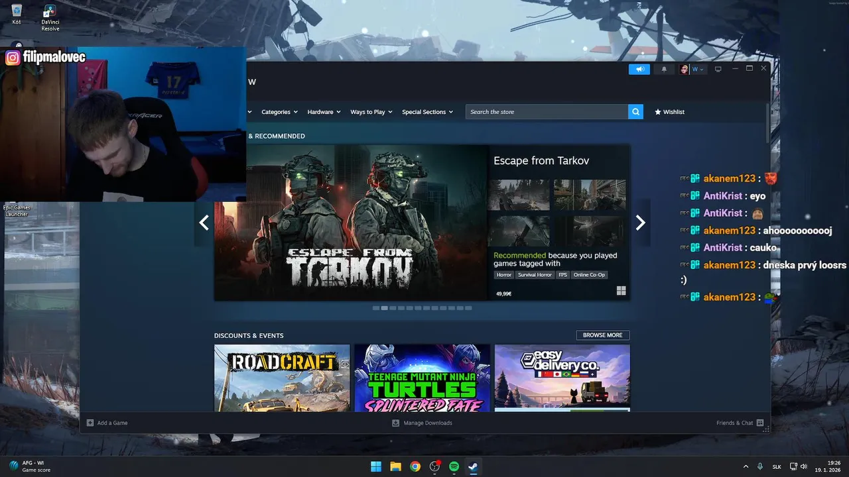This screenshot has width=849, height=477.
Task: Show previous featured game with left arrow
Action: pyautogui.click(x=204, y=223)
